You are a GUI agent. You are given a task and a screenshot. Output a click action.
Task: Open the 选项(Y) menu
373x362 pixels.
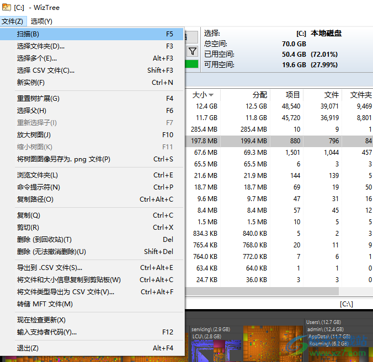click(x=41, y=21)
